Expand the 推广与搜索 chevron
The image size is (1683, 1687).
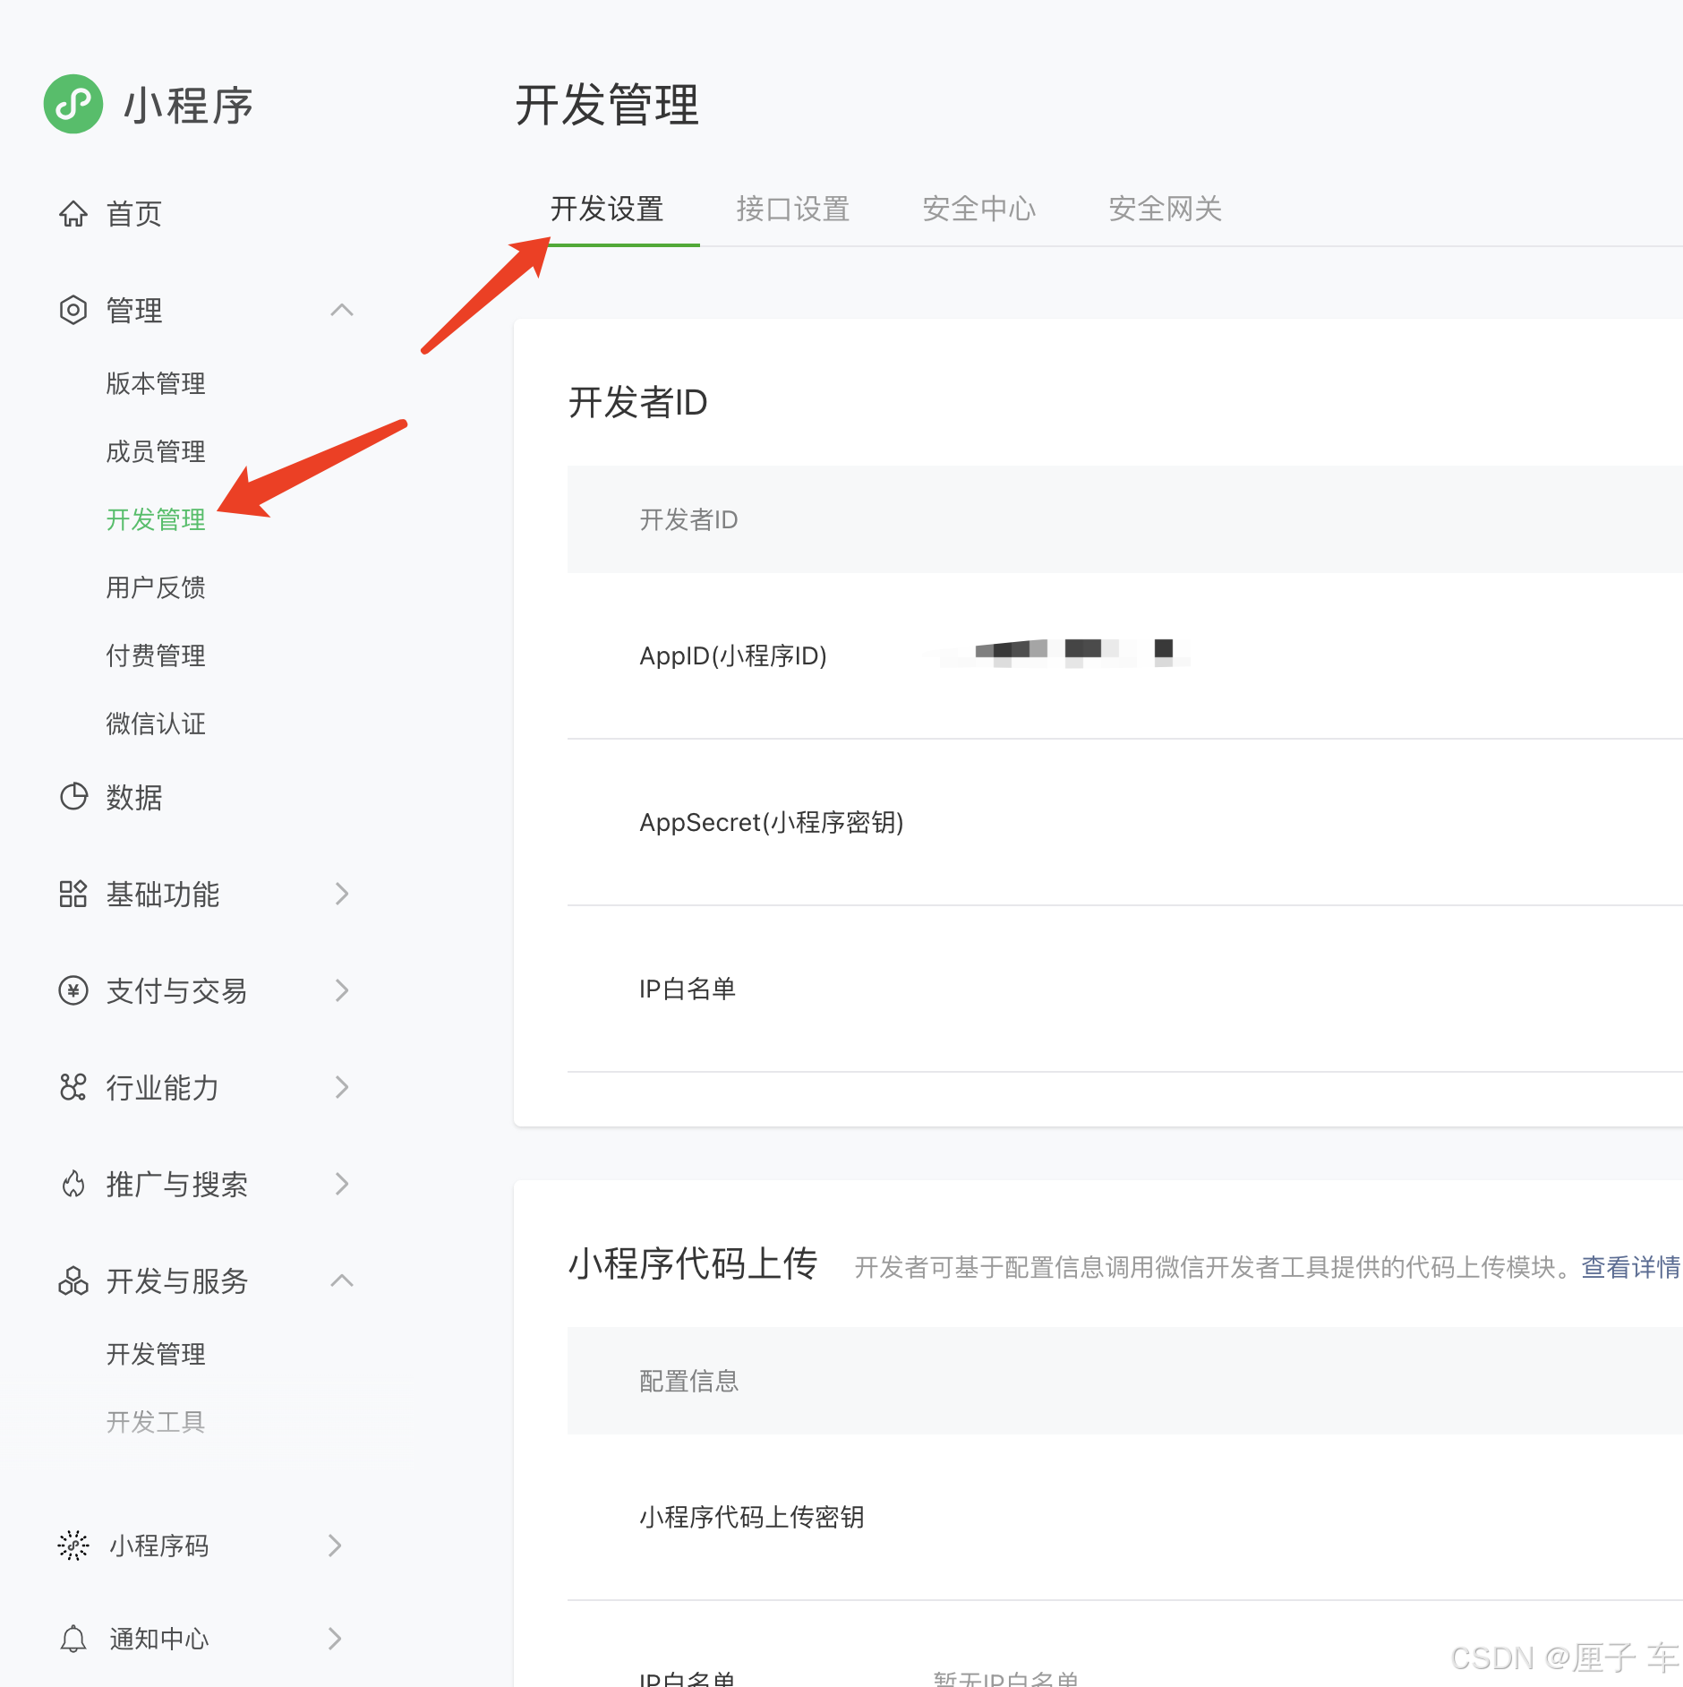[342, 1184]
